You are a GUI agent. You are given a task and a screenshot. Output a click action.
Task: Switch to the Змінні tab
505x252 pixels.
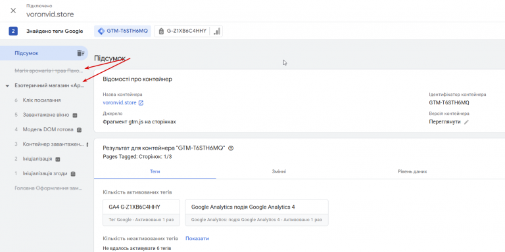[279, 172]
